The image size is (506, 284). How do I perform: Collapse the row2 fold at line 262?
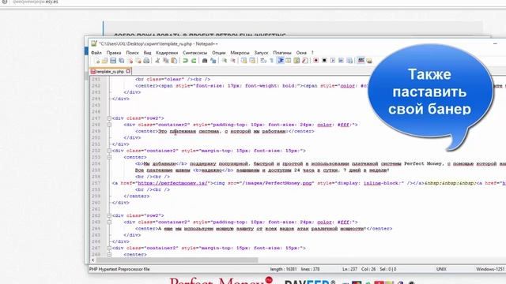click(x=109, y=215)
